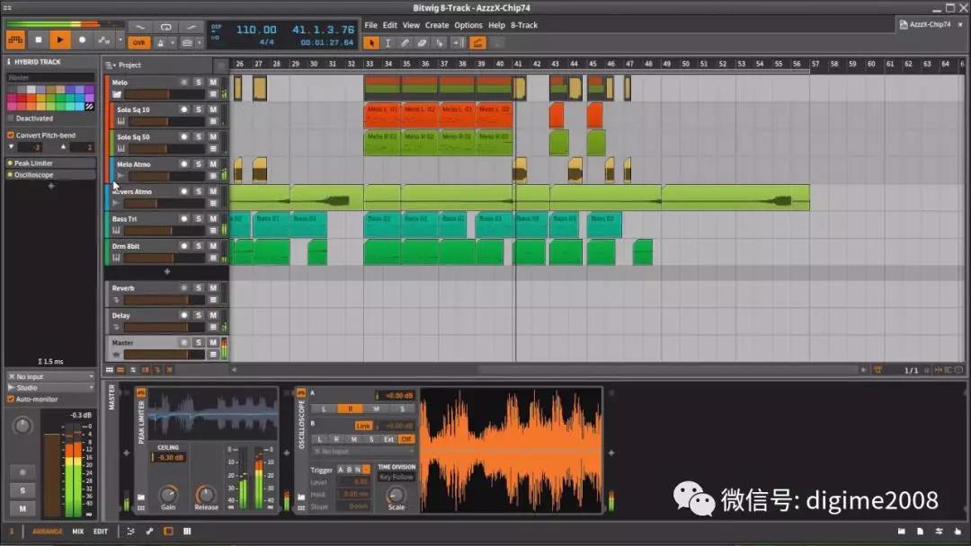
Task: Select Peak Limiter in the device list
Action: click(x=50, y=163)
